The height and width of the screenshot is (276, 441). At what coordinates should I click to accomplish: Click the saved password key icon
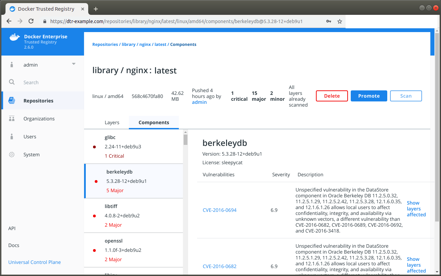(x=328, y=21)
